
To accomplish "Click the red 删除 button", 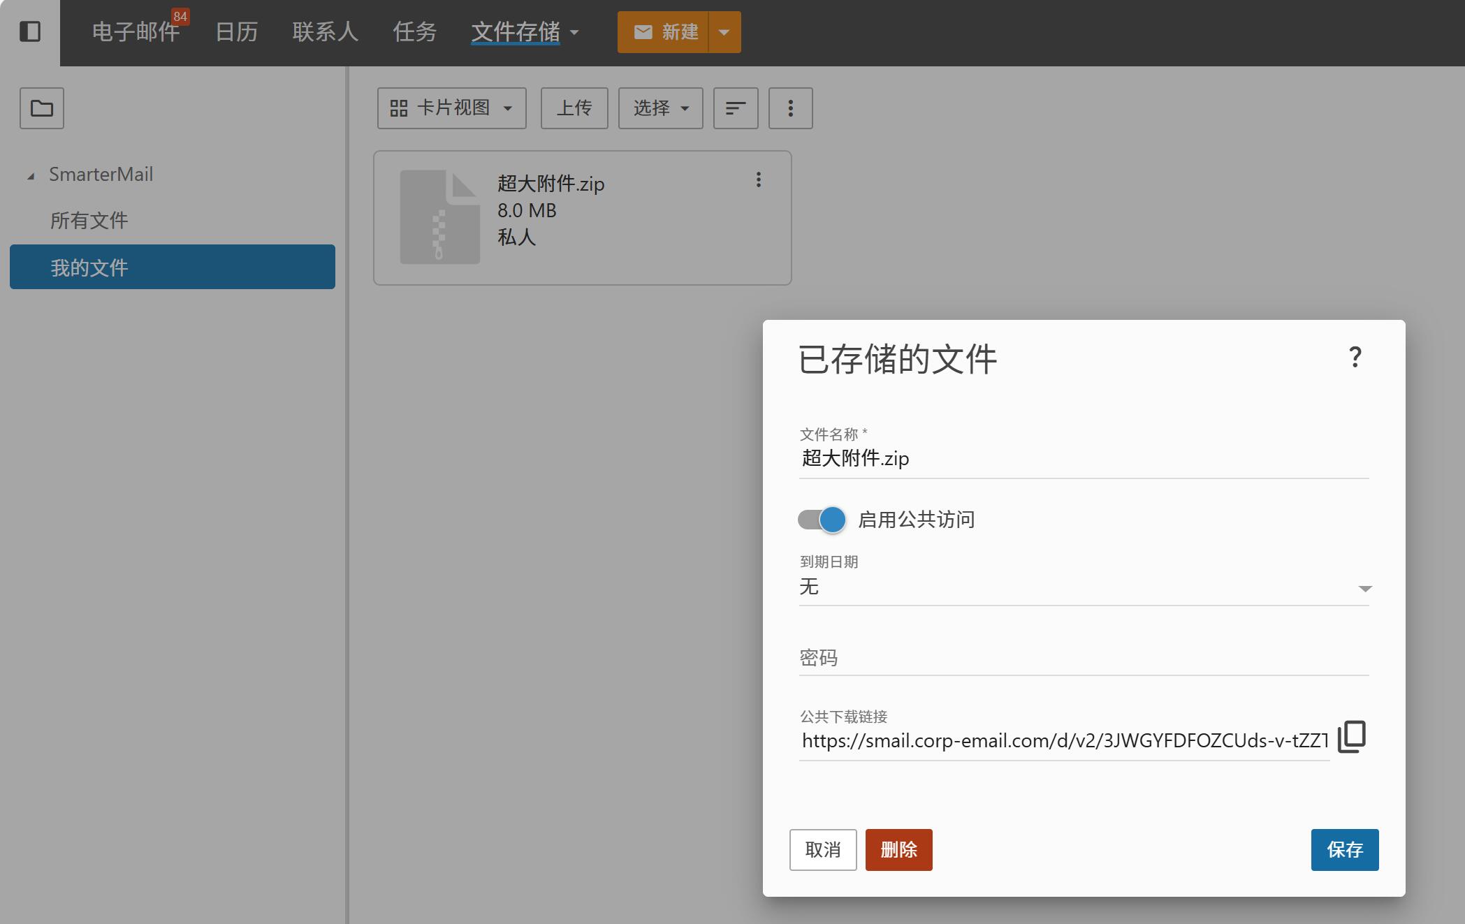I will (x=898, y=849).
